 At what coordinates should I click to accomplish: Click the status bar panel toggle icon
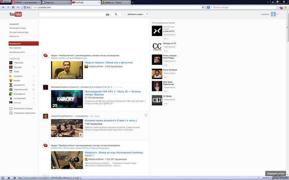pyautogui.click(x=3, y=178)
